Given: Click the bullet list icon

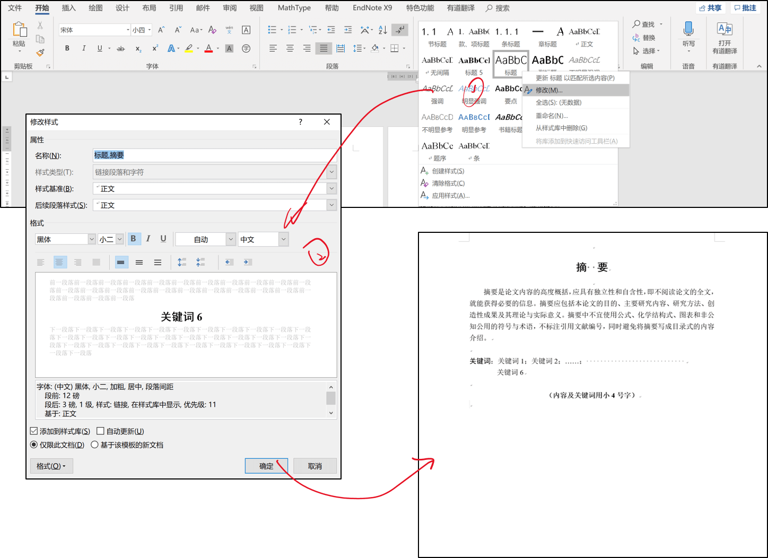Looking at the screenshot, I should point(272,30).
